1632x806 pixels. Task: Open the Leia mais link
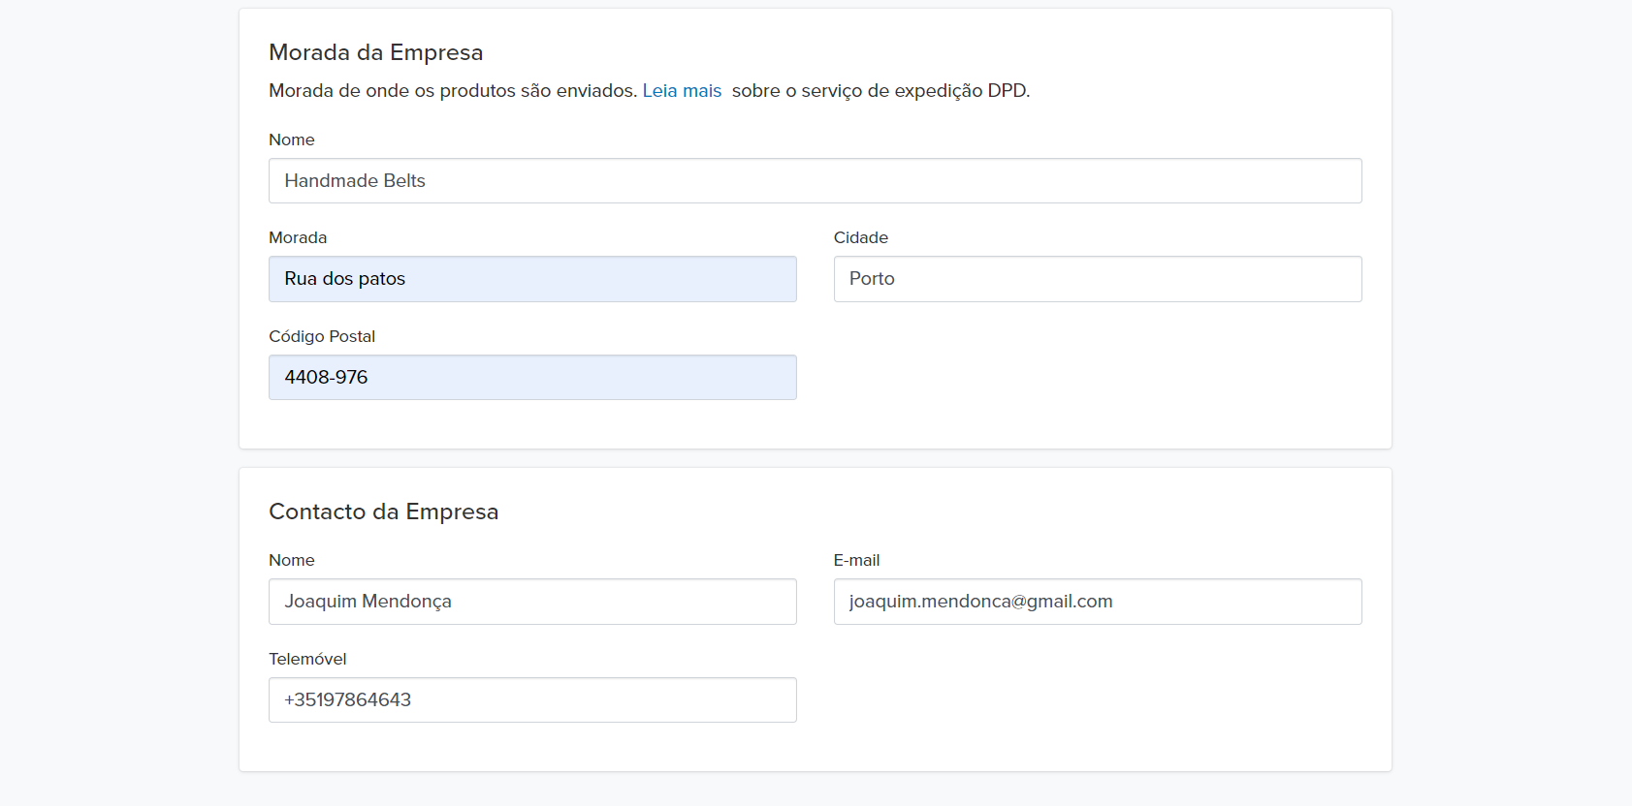coord(682,91)
